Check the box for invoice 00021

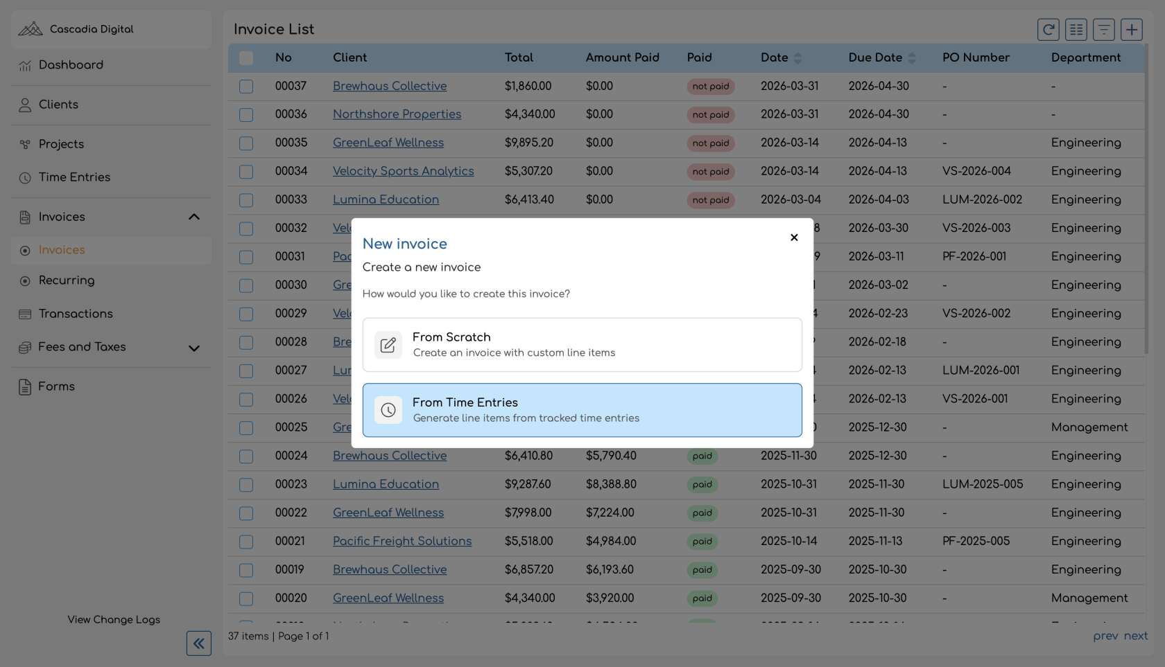246,542
